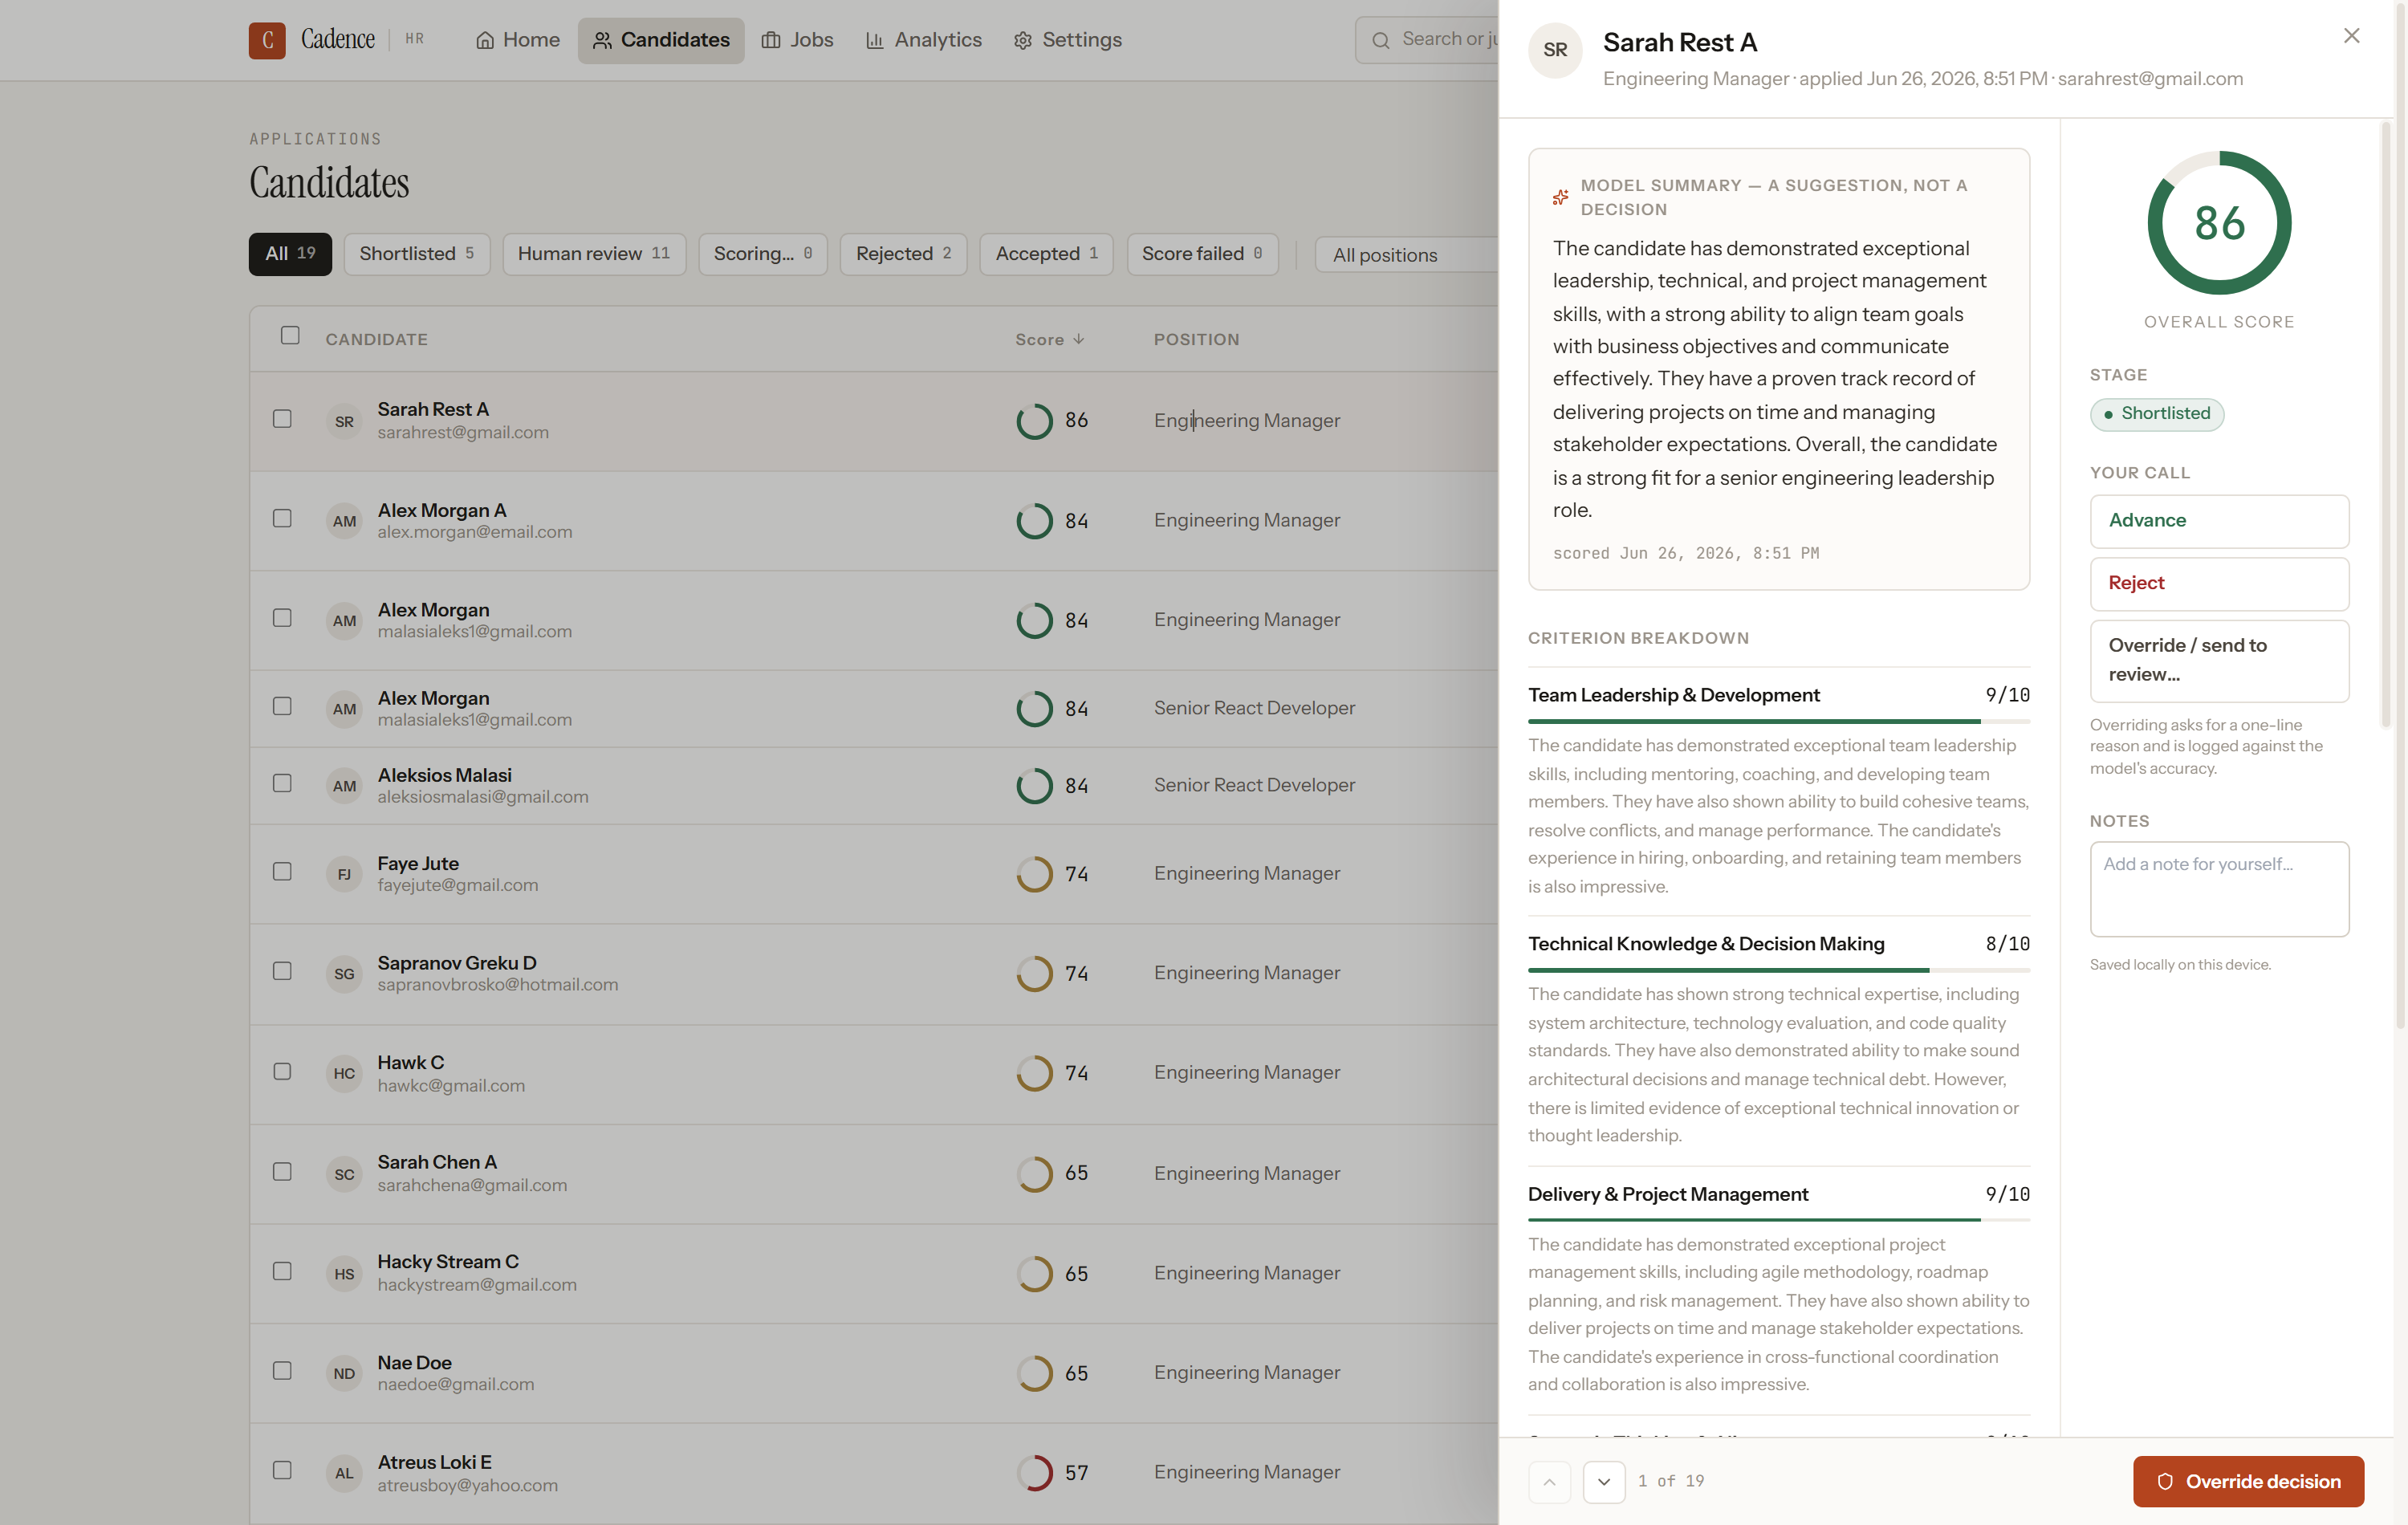Click the SG avatar for Sapranov Greku
The height and width of the screenshot is (1525, 2408).
tap(344, 973)
